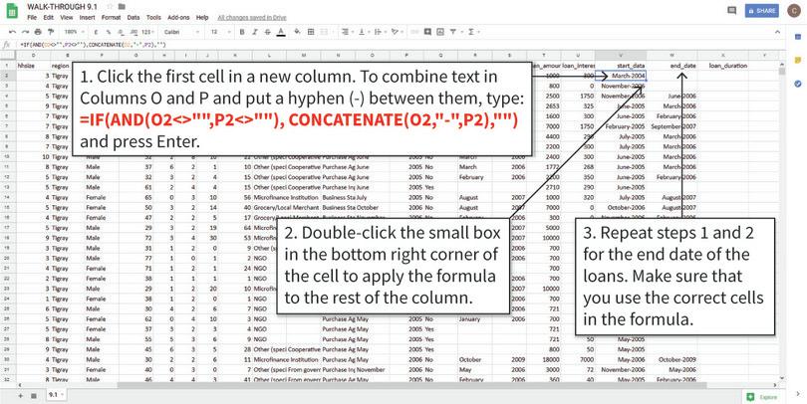Format as percent
This screenshot has height=404, width=807.
109,32
